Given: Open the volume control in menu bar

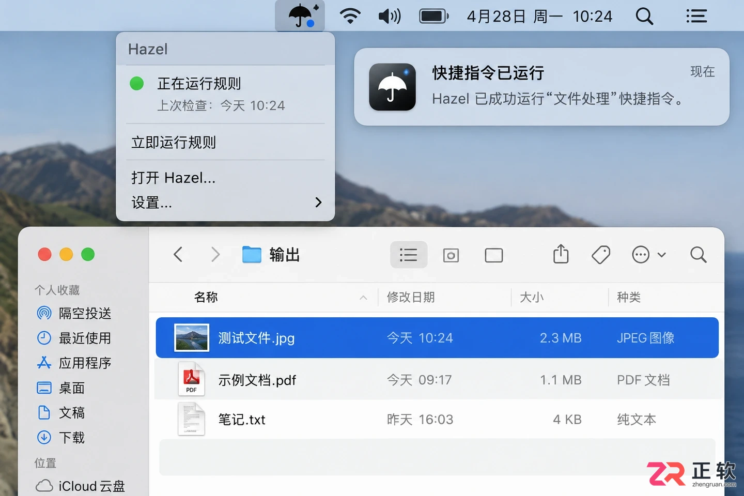Looking at the screenshot, I should tap(390, 16).
